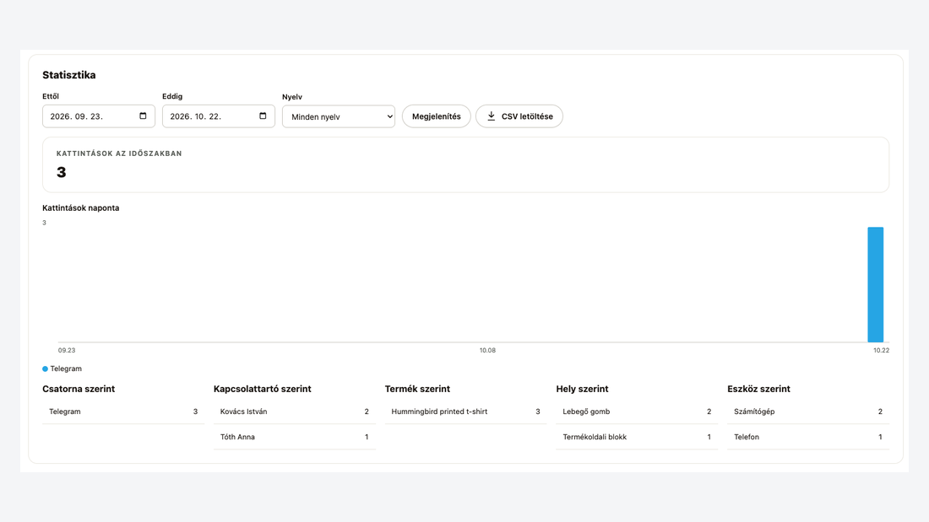The image size is (929, 522).
Task: Select the Telegram row under Csatorna szerint
Action: pos(123,412)
